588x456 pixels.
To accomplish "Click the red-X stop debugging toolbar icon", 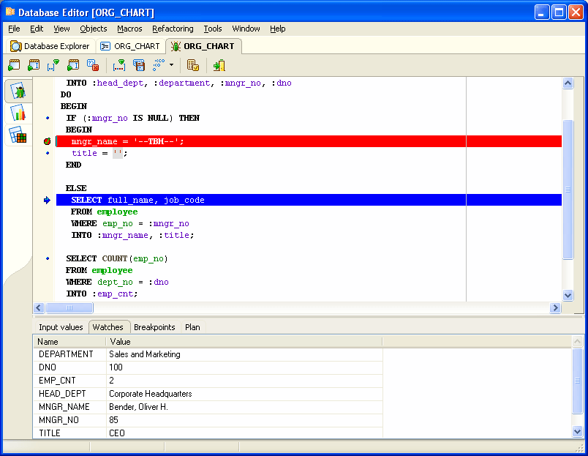I will [93, 65].
